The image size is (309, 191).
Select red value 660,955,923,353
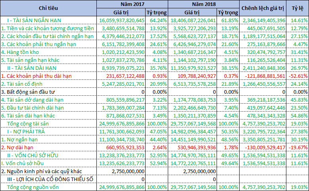tap(125, 148)
